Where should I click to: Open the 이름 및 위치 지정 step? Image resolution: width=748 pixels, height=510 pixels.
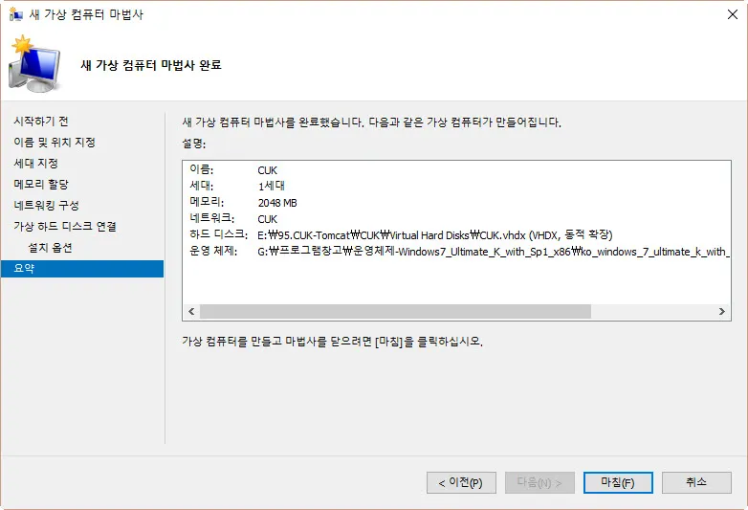(55, 143)
